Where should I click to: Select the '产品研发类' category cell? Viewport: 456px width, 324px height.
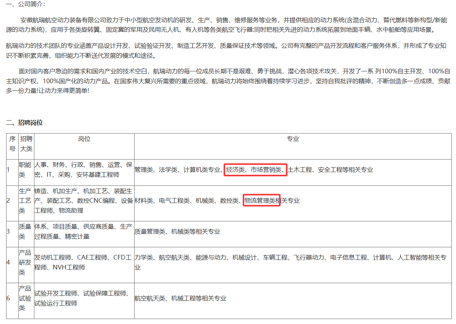pos(26,263)
